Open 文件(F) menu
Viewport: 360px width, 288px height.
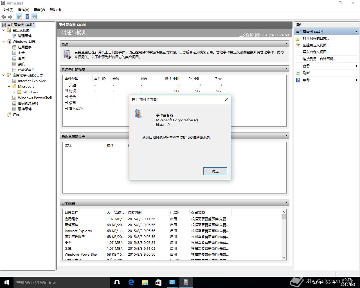pos(8,10)
